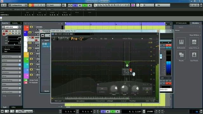Expand the Equalizers inspector section

pyautogui.click(x=11, y=73)
